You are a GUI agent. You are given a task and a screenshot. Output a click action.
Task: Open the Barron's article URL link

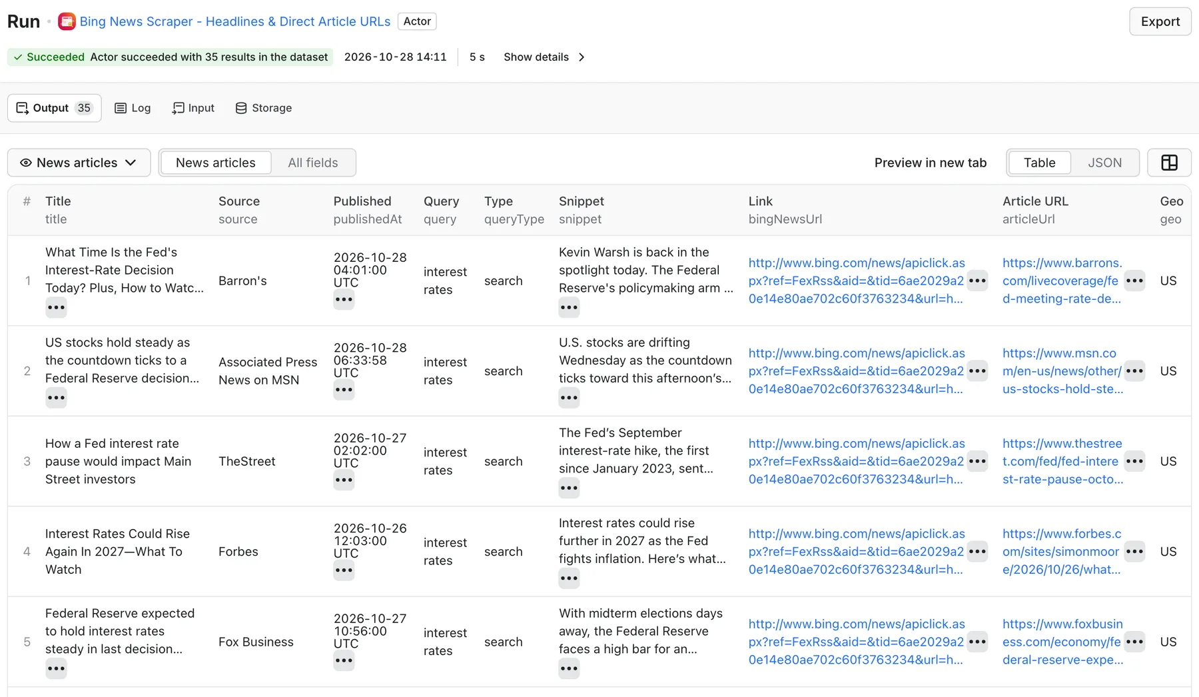[1062, 281]
